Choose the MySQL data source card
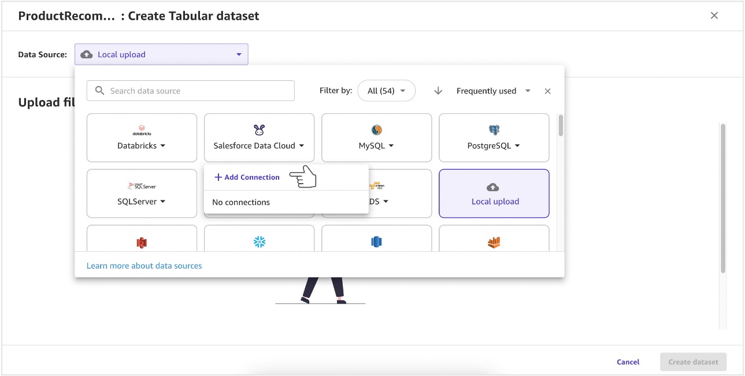Image resolution: width=745 pixels, height=376 pixels. pyautogui.click(x=376, y=137)
